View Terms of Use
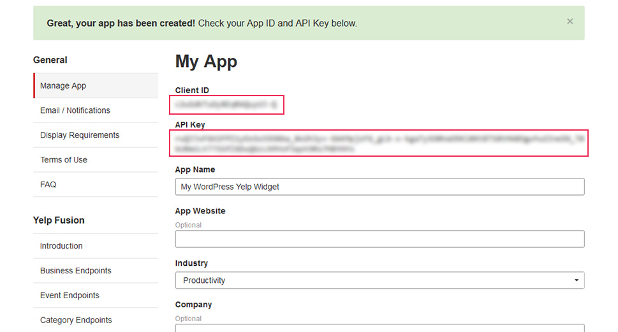 click(96, 160)
